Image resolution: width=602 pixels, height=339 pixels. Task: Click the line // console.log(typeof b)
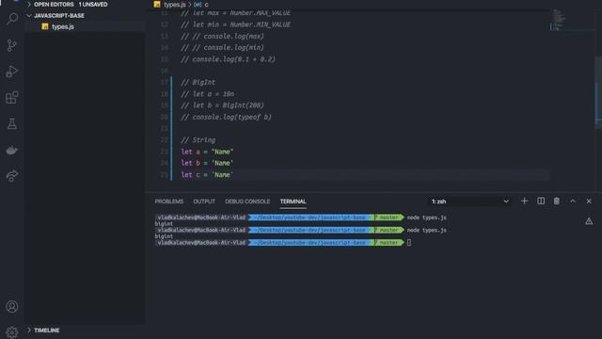click(x=226, y=117)
